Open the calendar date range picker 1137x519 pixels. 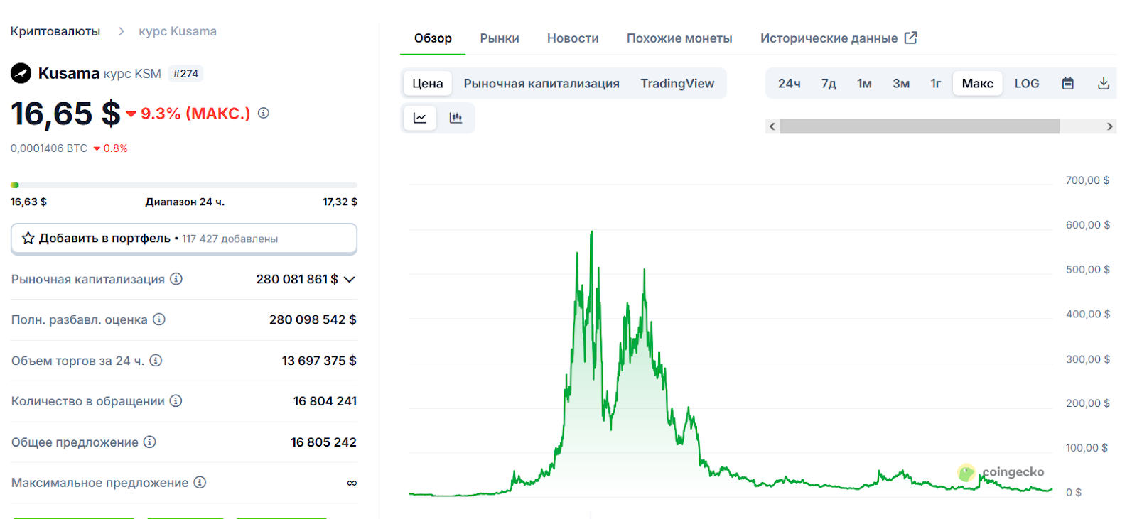pos(1067,83)
